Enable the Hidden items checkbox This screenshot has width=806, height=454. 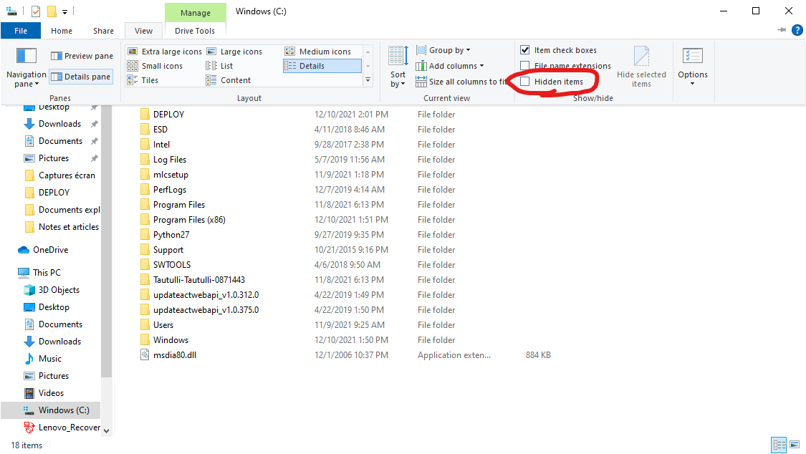coord(525,82)
